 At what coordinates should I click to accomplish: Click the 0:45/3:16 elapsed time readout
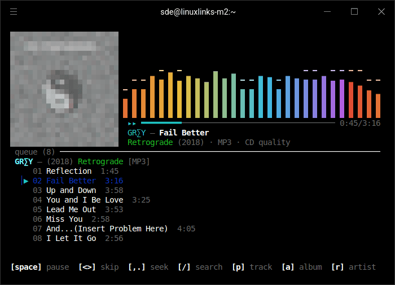[360, 123]
